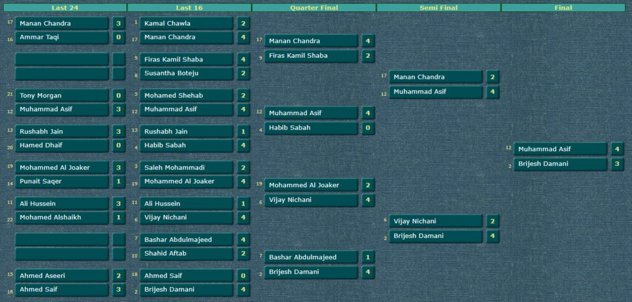This screenshot has width=632, height=302.
Task: Open the Quarter Final header
Action: point(314,8)
